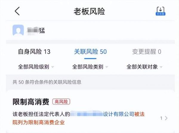This screenshot has width=179, height=133.
Task: Tap the 老板风险 page title
Action: [x=89, y=11]
